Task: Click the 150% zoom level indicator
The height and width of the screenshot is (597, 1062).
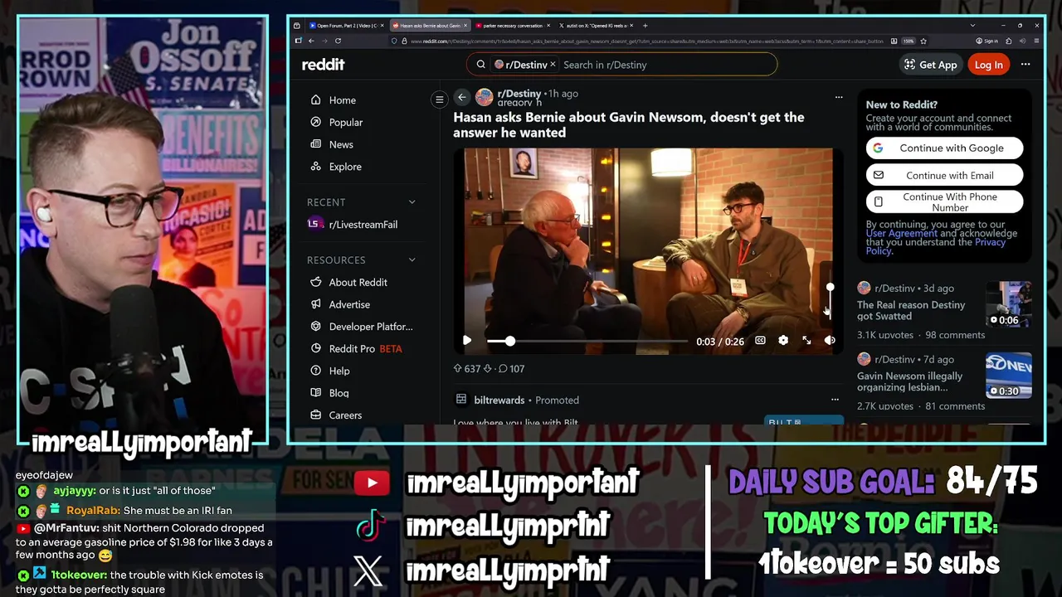Action: 908,41
